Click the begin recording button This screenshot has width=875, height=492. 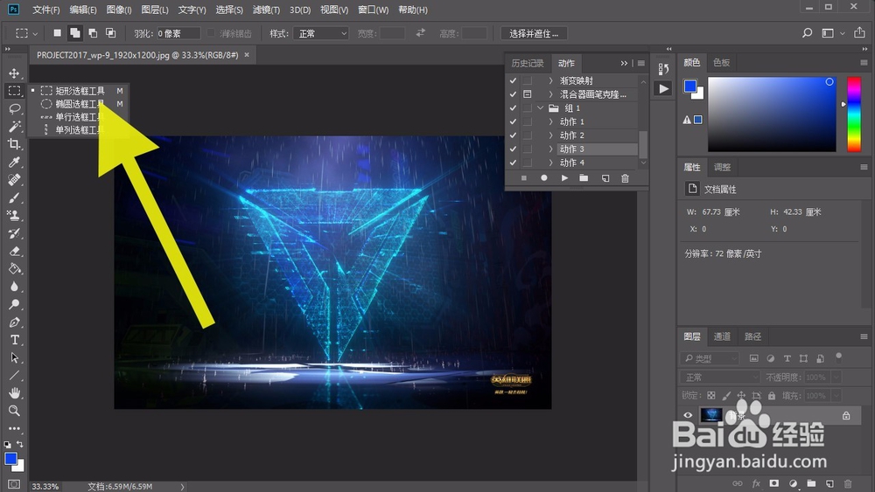(544, 177)
